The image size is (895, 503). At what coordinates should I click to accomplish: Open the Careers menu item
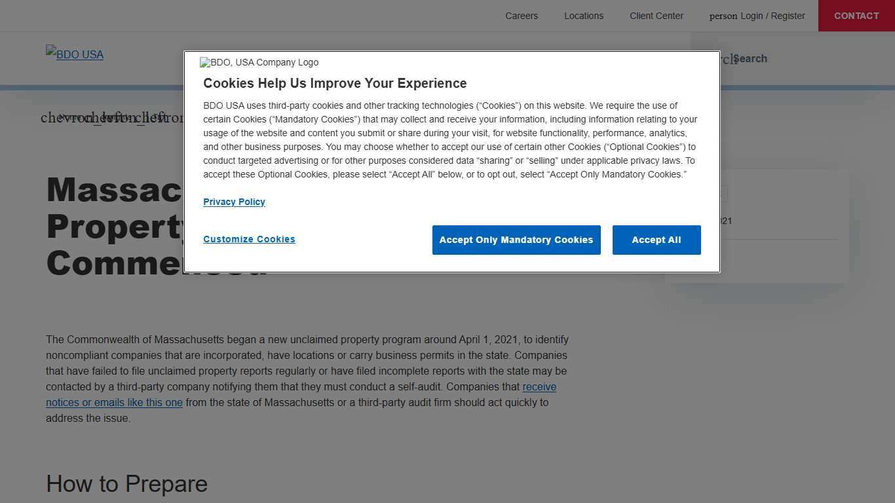point(522,16)
